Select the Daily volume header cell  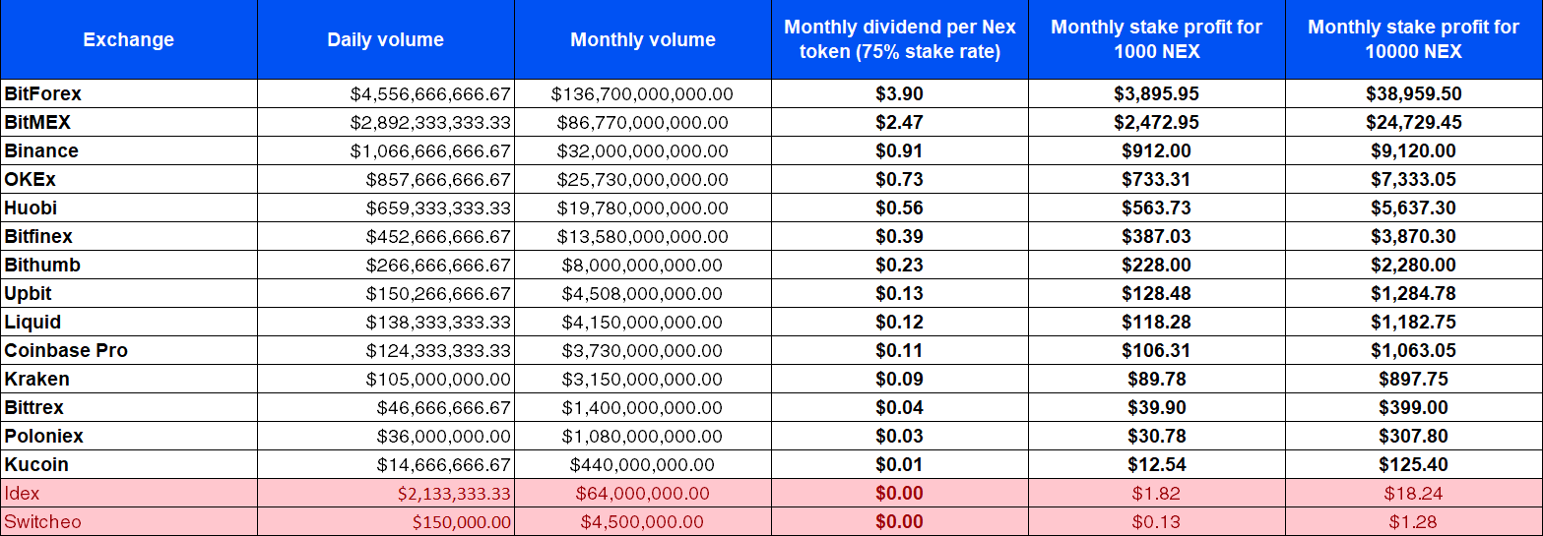386,40
